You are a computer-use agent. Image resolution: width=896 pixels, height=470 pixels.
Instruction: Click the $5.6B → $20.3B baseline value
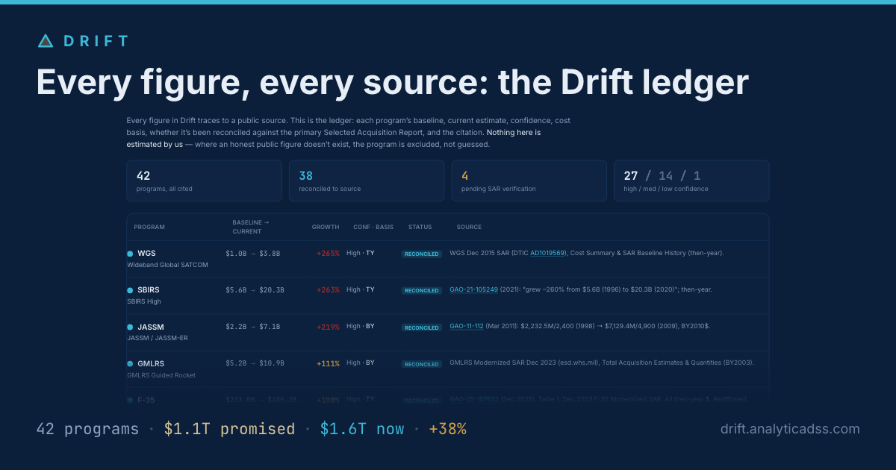pyautogui.click(x=255, y=290)
